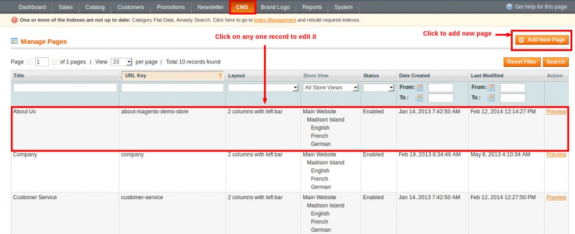Open Date Created To calendar icon
This screenshot has height=234, width=575.
pos(419,98)
